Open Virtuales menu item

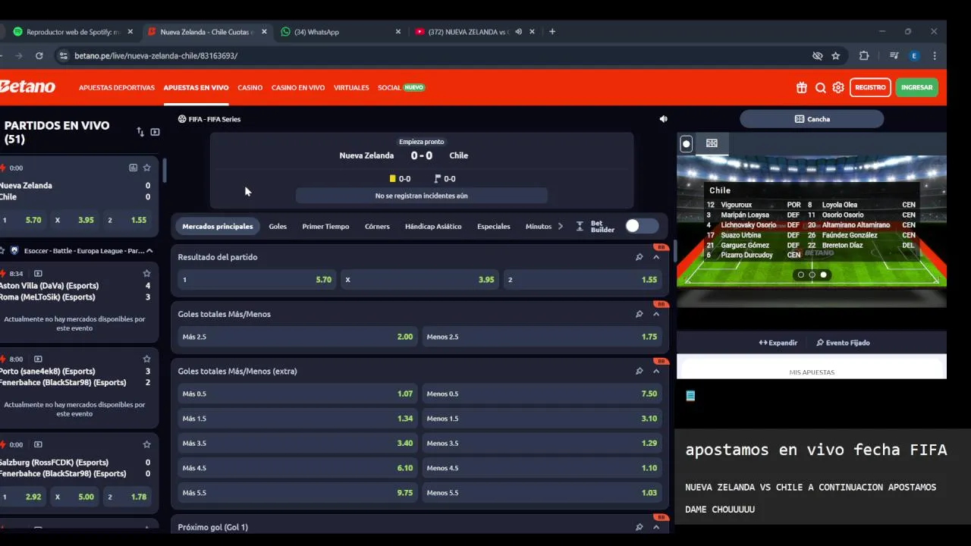[351, 88]
